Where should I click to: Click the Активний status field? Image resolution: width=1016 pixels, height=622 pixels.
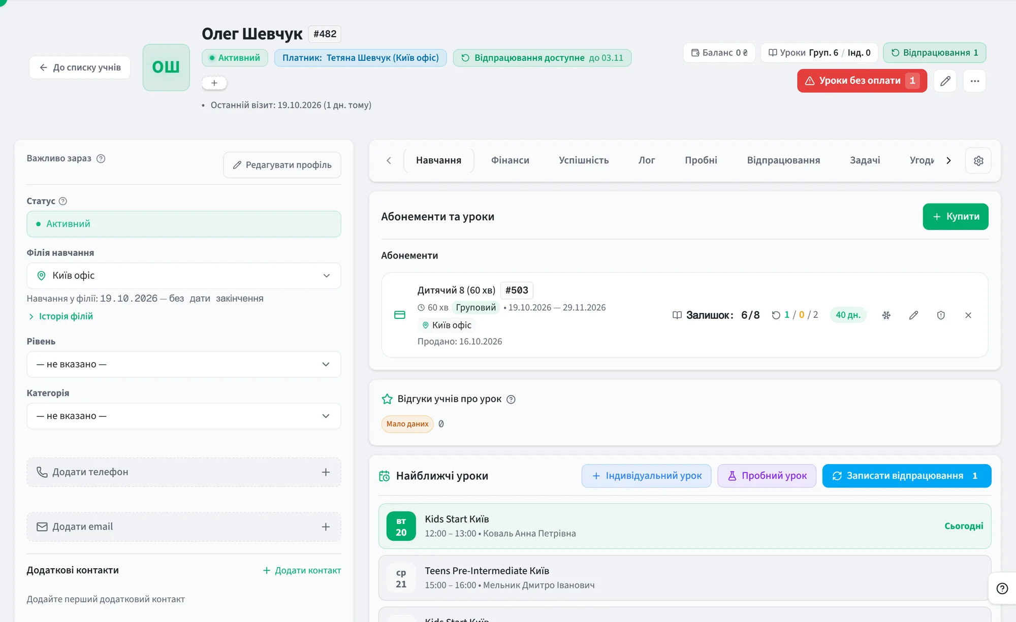184,224
